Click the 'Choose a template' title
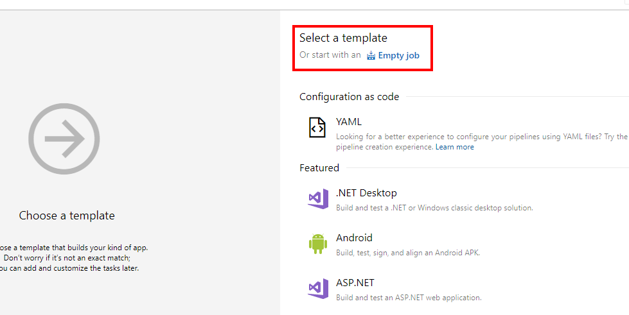Image resolution: width=629 pixels, height=315 pixels. (67, 216)
